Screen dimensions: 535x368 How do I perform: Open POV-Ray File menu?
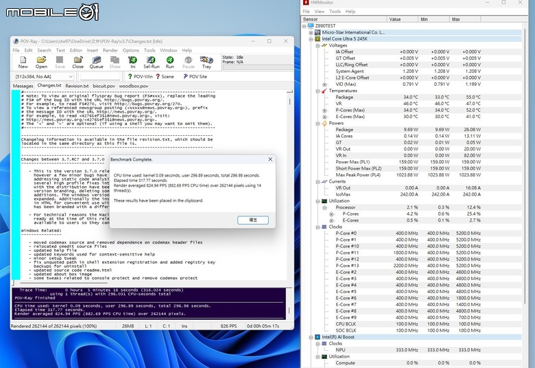click(16, 50)
